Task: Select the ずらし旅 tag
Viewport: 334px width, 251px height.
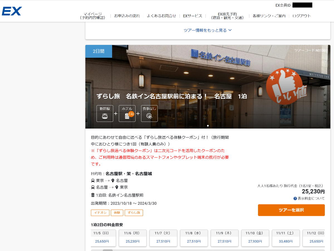Action: coord(134,213)
